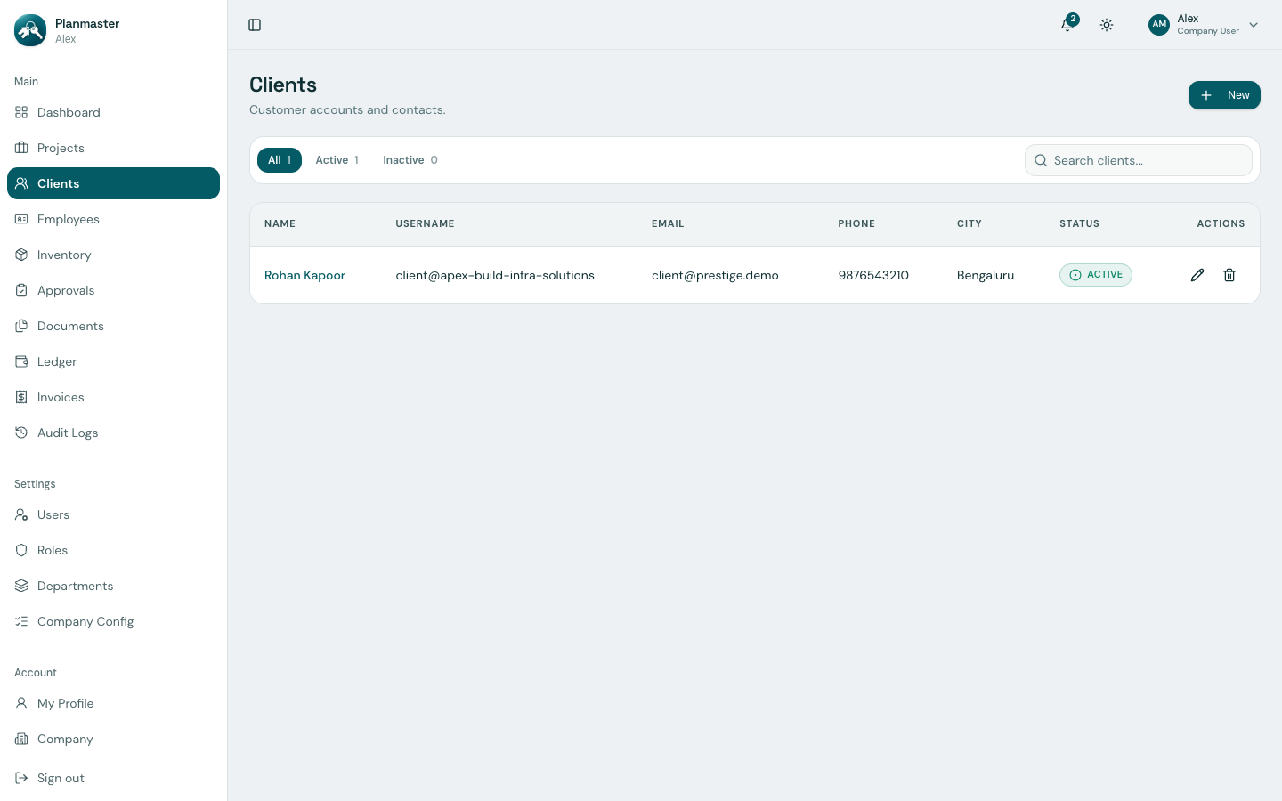Click the email client@prestige.demo
The height and width of the screenshot is (801, 1282).
tap(715, 275)
